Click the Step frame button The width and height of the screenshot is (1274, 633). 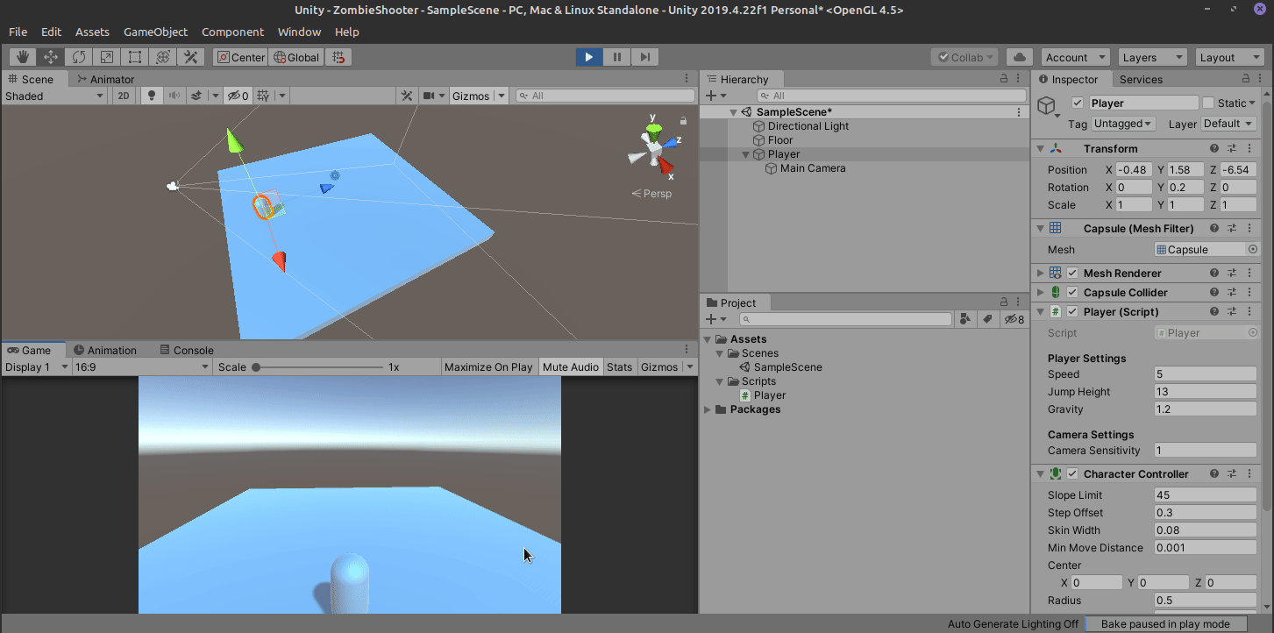pyautogui.click(x=644, y=57)
